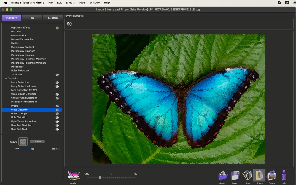Open the texture Choose selector

[37, 141]
